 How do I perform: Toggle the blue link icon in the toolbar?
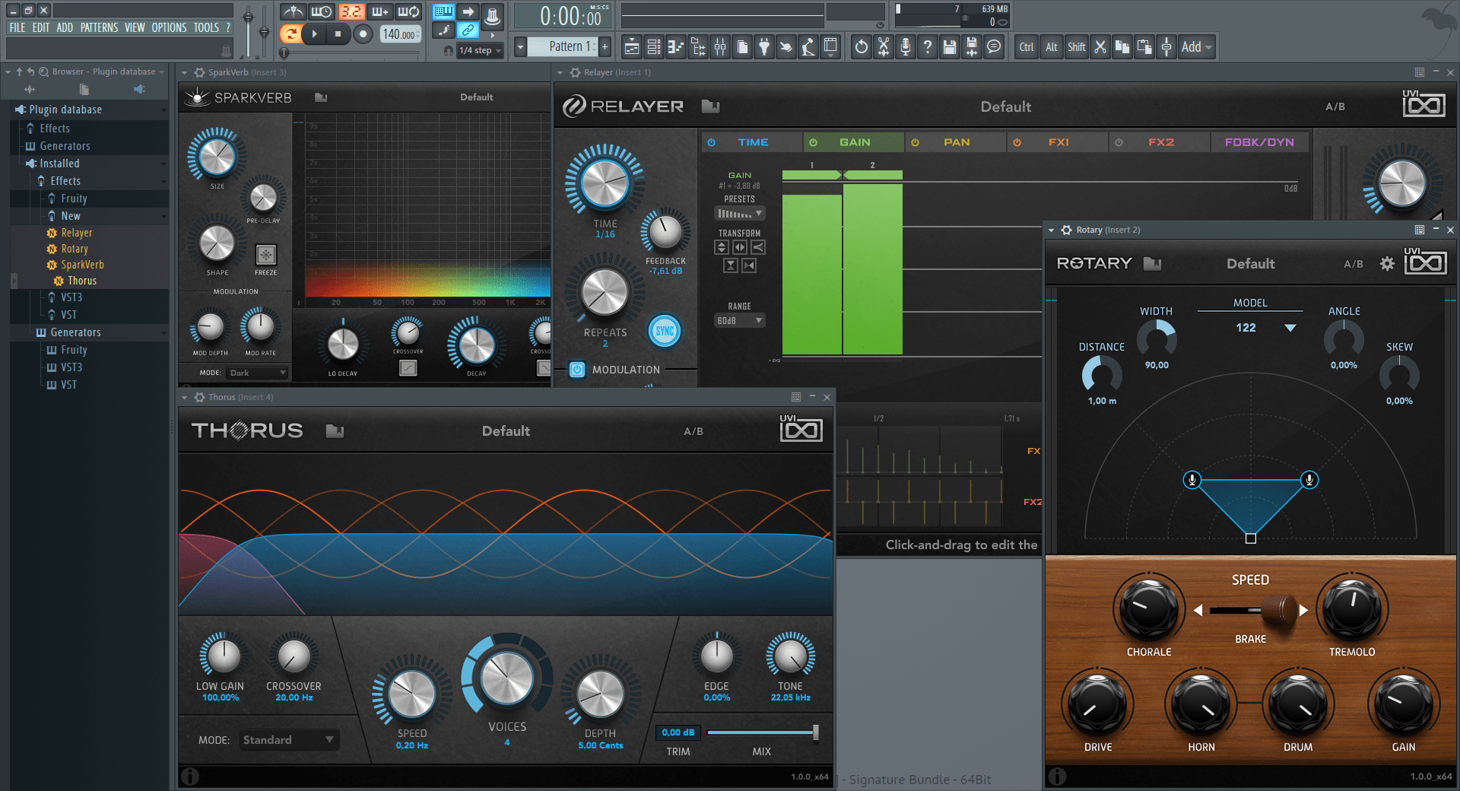(468, 30)
